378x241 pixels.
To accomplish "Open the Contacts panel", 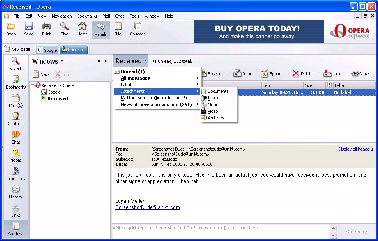I will coord(16,119).
